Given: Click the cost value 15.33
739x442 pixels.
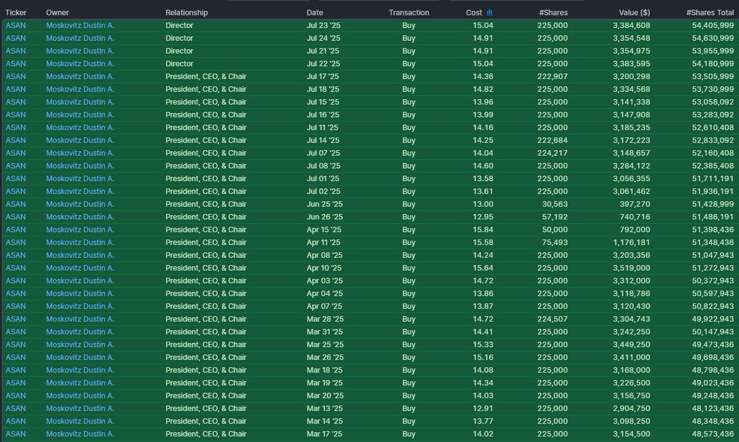Looking at the screenshot, I should pyautogui.click(x=483, y=345).
